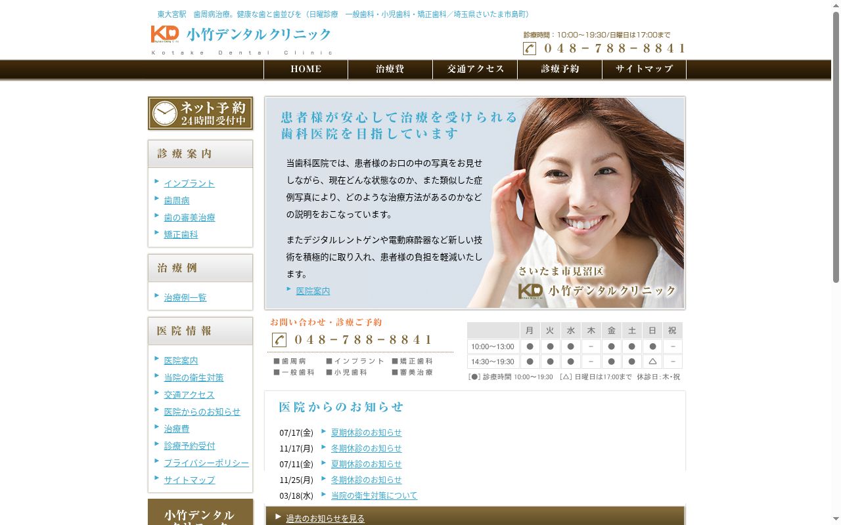Follow the 医院案内 link in the hero banner
Image resolution: width=841 pixels, height=525 pixels.
(x=313, y=291)
